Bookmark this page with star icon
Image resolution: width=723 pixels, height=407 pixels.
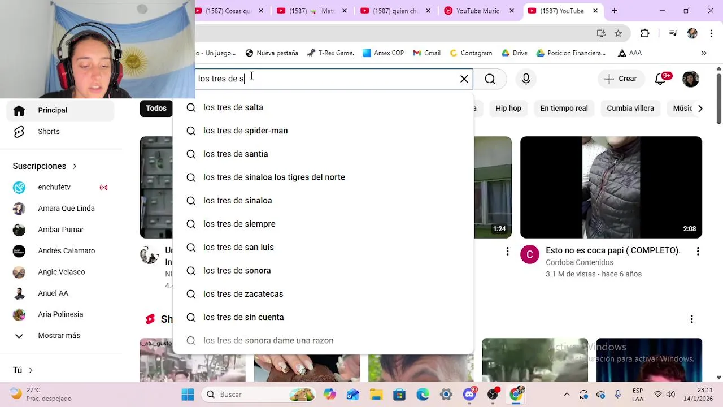point(619,33)
